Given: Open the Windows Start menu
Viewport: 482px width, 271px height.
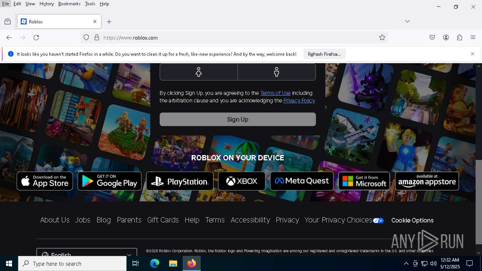Looking at the screenshot, I should tap(9, 263).
